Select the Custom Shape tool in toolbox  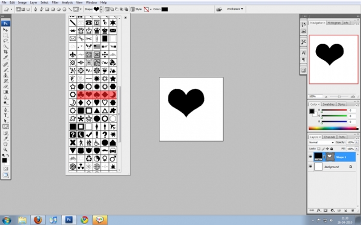(x=5, y=127)
